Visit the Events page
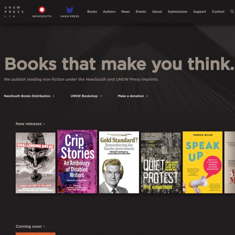The height and width of the screenshot is (235, 235). [x=141, y=11]
